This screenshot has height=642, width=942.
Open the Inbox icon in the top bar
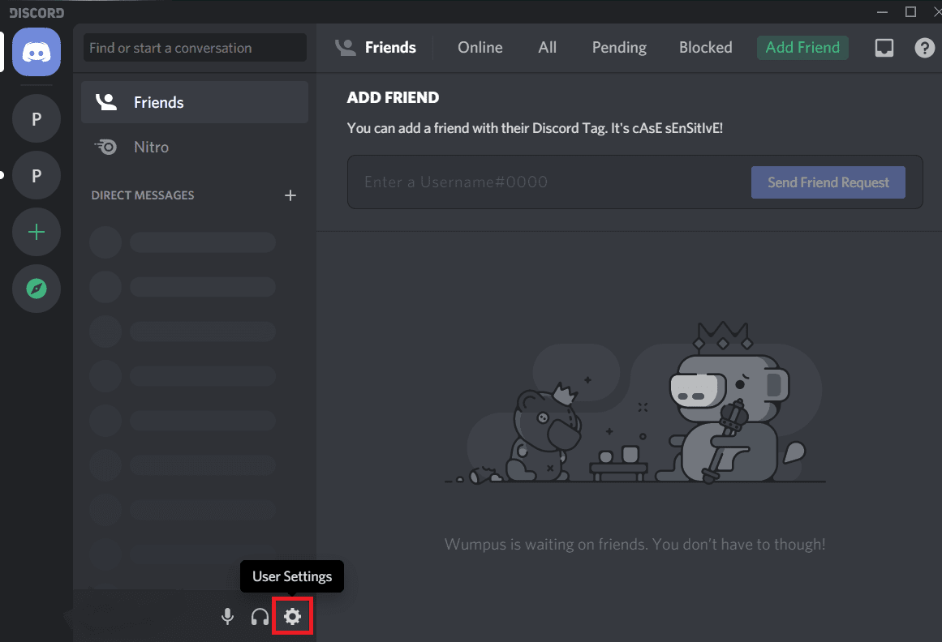pyautogui.click(x=884, y=48)
